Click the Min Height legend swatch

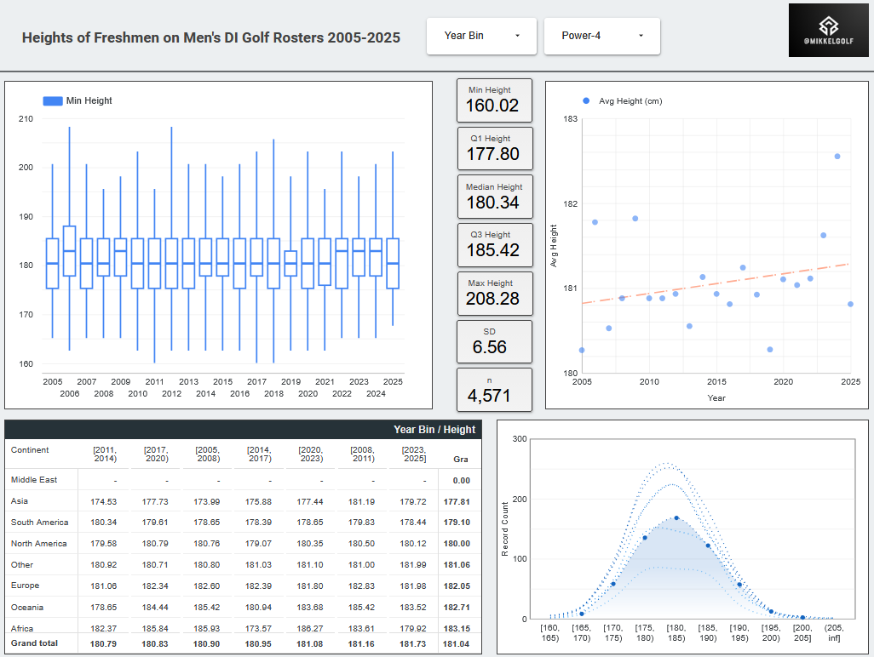[x=53, y=100]
